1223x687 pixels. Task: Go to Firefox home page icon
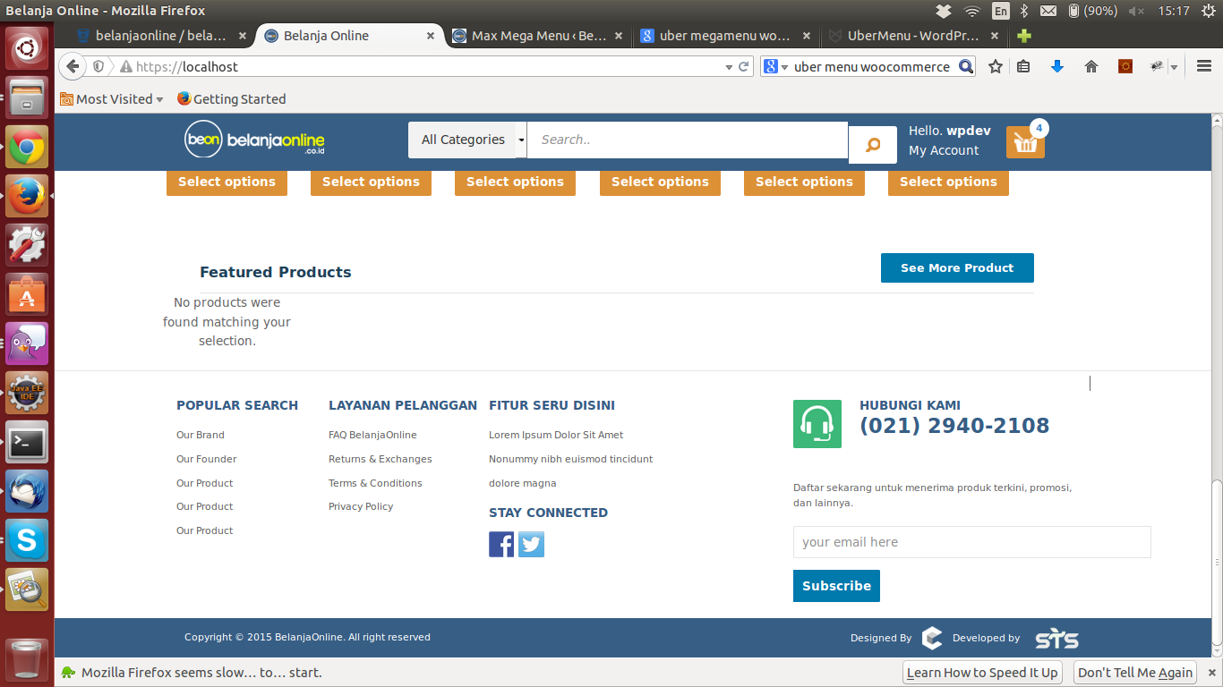[x=1091, y=66]
